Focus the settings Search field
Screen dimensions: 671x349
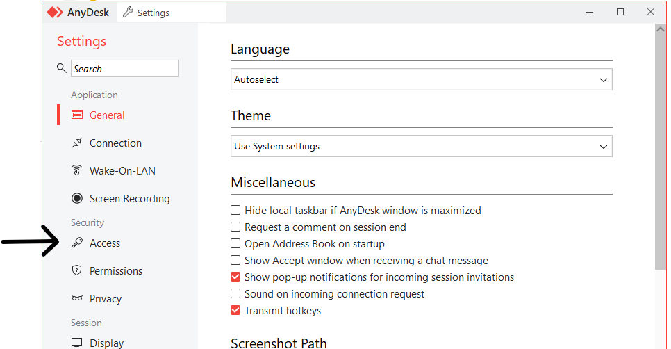124,69
